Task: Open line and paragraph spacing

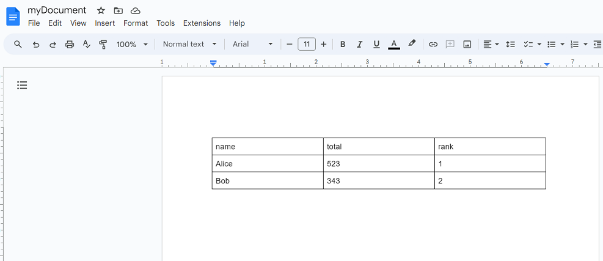Action: [510, 44]
